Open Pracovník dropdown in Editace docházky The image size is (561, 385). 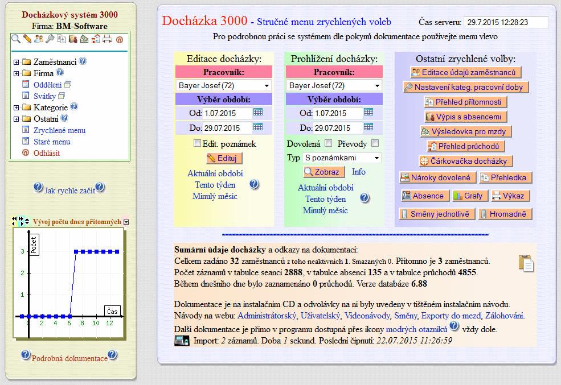point(224,86)
